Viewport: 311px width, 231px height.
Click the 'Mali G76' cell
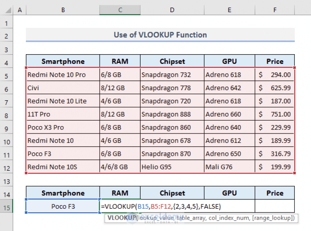230,167
